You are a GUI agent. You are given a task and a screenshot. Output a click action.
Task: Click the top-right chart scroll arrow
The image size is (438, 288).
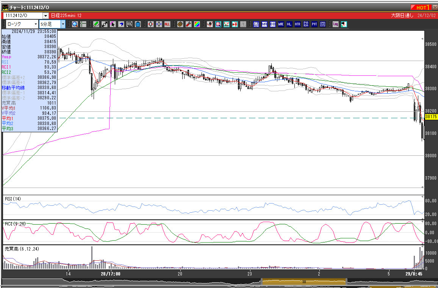point(422,39)
